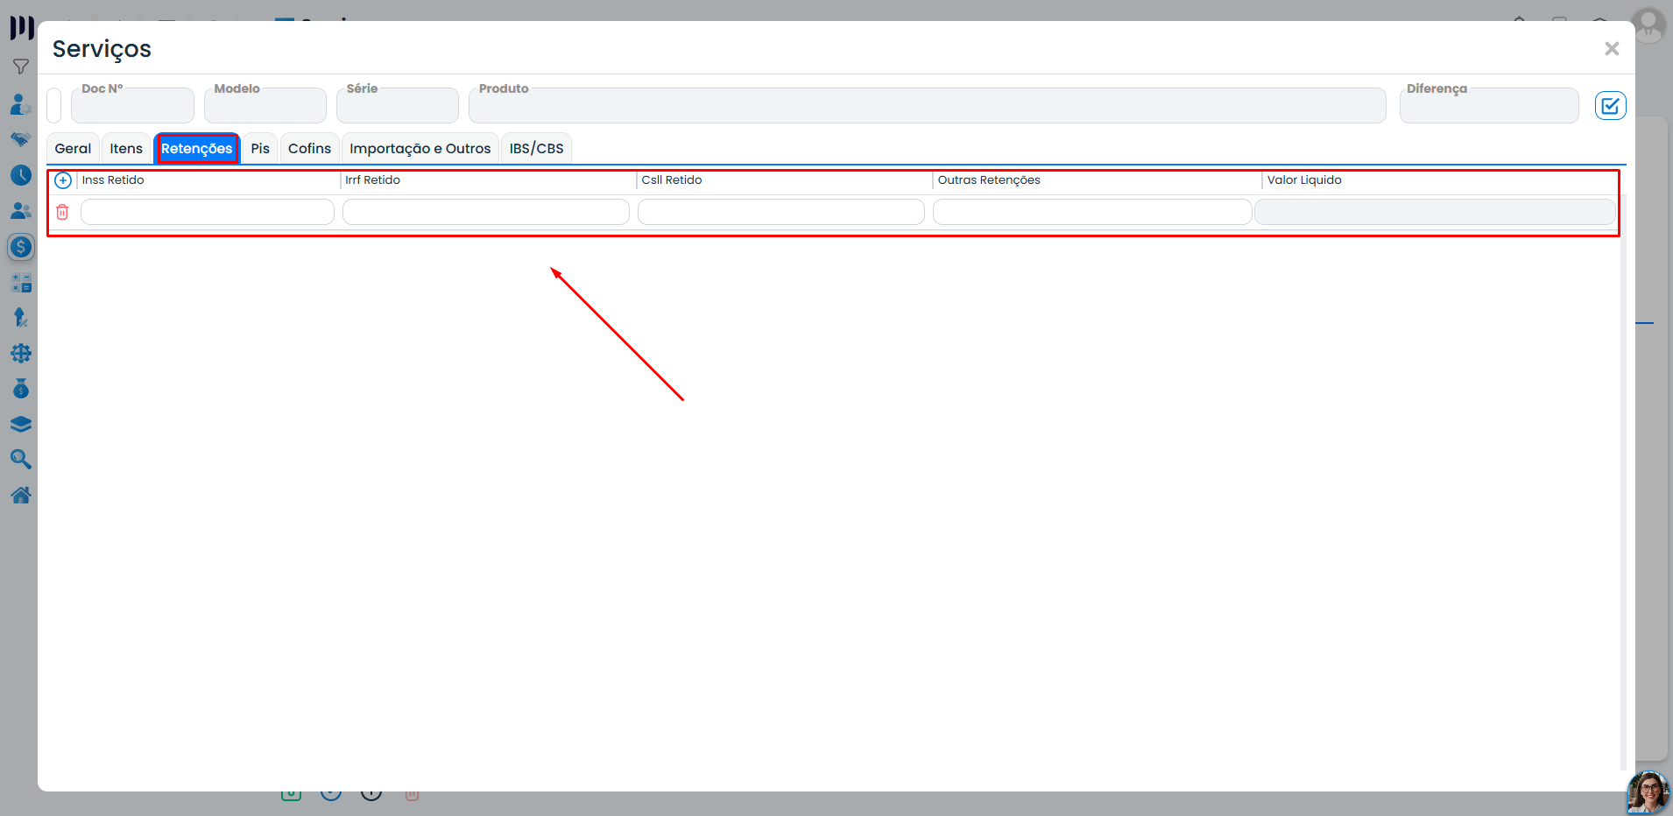Focus the Csll Retido input field
1673x816 pixels.
[x=781, y=212]
